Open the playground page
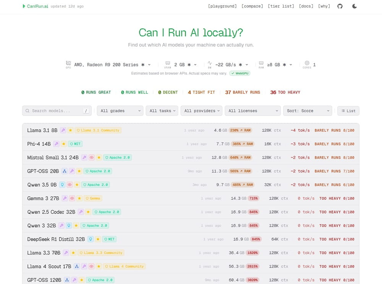 (222, 6)
